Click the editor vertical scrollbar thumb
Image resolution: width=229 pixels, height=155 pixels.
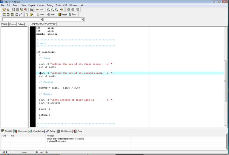click(225, 81)
